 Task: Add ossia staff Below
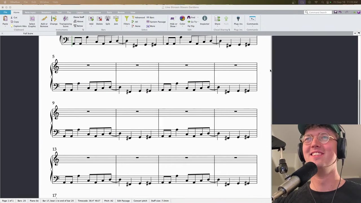coord(78,26)
